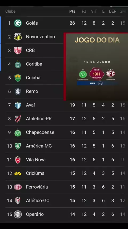The image size is (128, 229).
Task: Open the América-MG team name link
Action: pos(39,146)
